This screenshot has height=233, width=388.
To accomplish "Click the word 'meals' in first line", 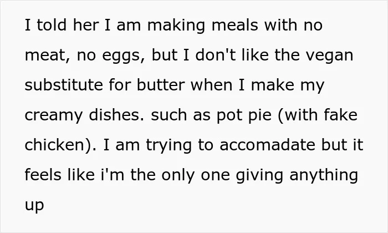I will coord(235,25).
